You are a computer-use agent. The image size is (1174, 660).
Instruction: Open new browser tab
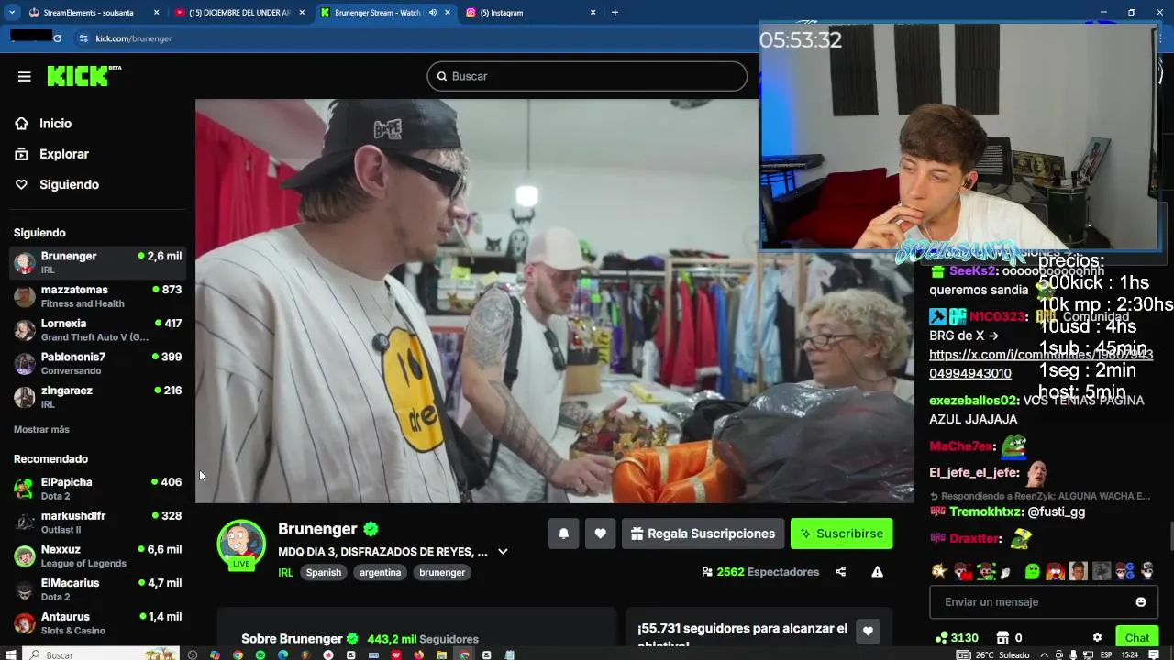pos(615,13)
